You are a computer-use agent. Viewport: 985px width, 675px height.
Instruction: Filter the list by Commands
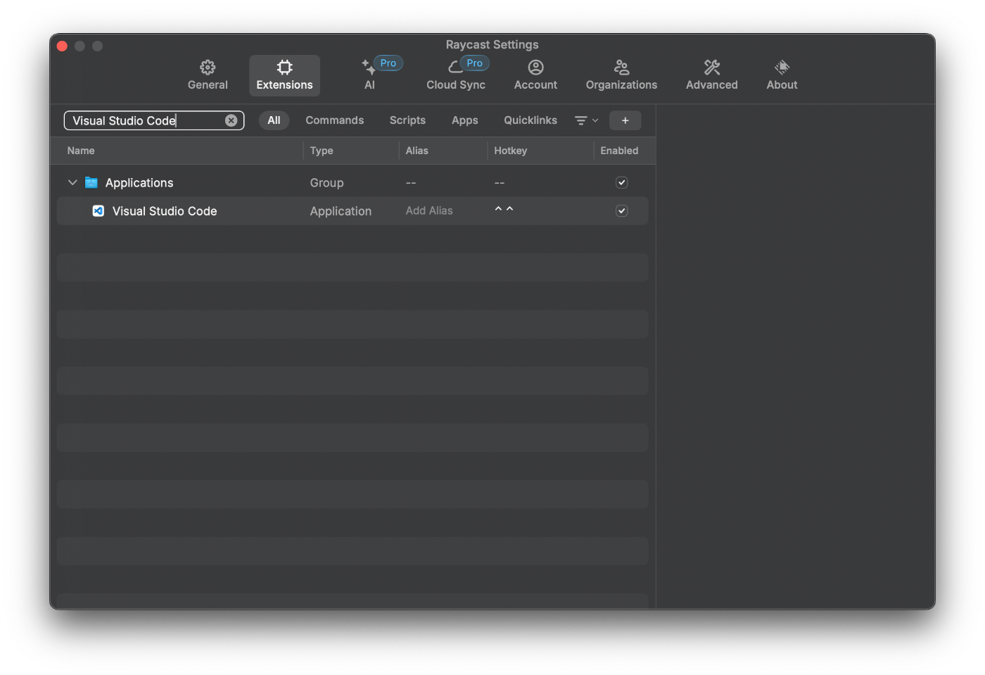(334, 120)
